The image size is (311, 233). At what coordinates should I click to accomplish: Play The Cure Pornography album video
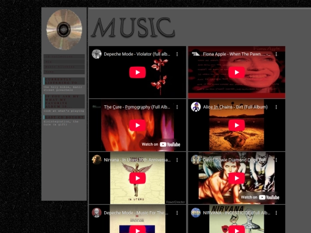138,125
